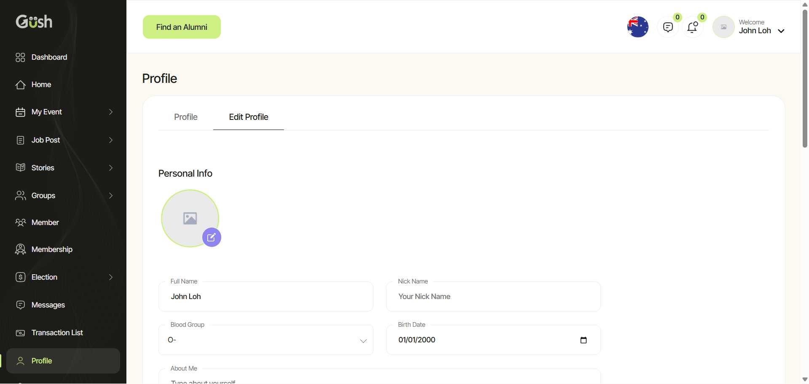
Task: Expand the My Event submenu chevron
Action: click(111, 112)
